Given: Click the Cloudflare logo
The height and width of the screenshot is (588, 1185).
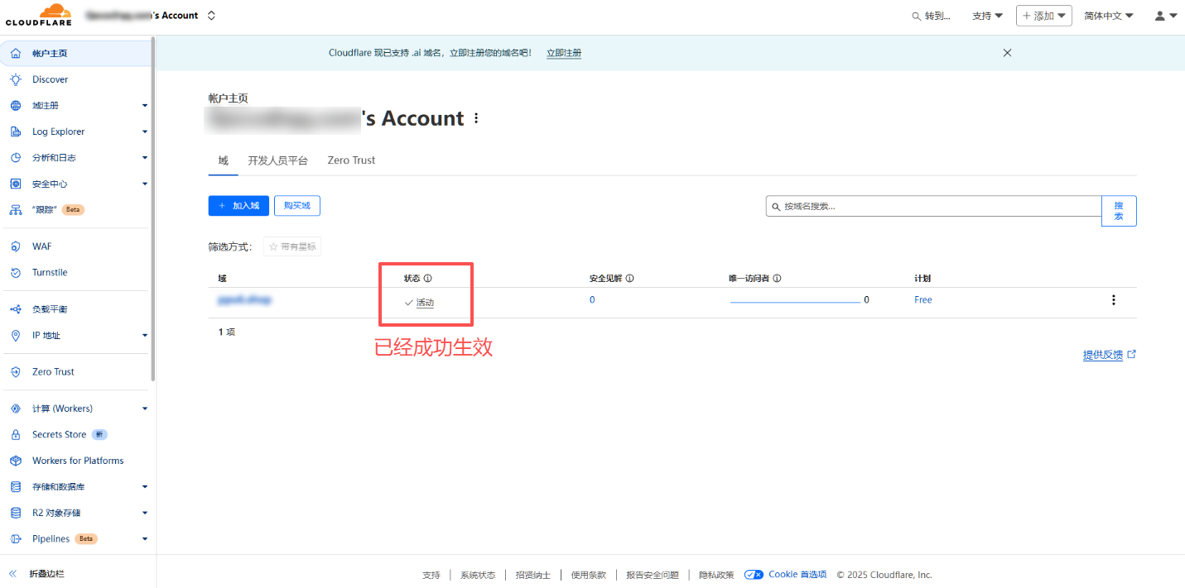Looking at the screenshot, I should (37, 15).
